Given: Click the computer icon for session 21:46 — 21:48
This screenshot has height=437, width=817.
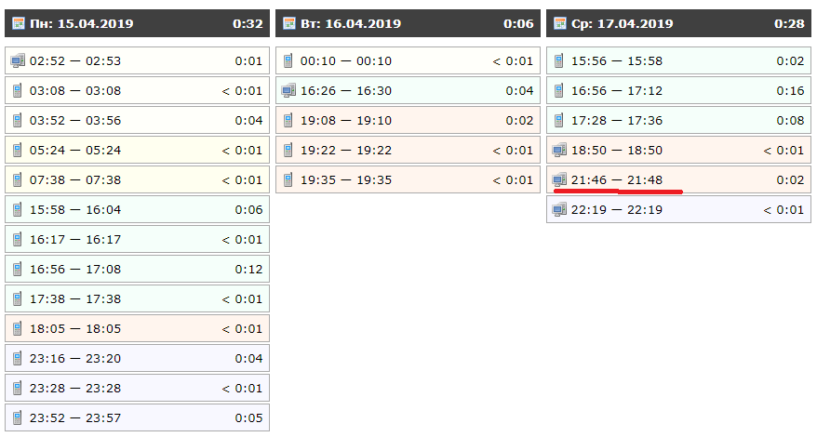Looking at the screenshot, I should [x=559, y=179].
